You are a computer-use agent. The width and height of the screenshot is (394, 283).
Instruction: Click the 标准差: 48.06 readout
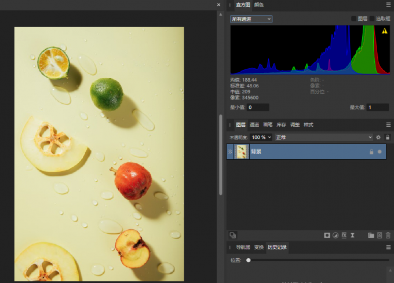(x=245, y=86)
